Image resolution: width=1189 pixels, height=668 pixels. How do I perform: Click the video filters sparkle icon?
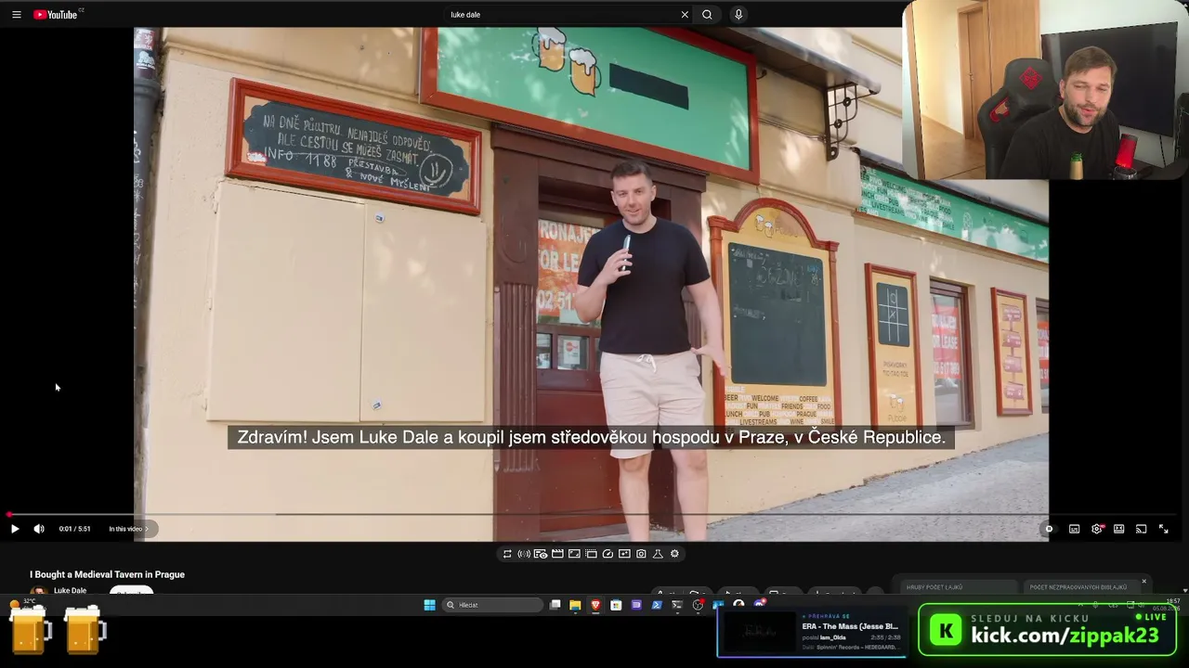click(624, 554)
